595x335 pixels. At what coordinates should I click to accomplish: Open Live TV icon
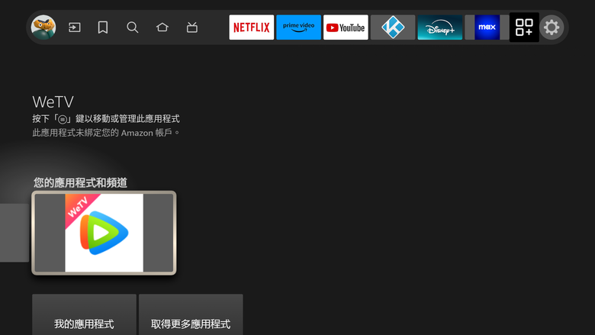tap(192, 27)
